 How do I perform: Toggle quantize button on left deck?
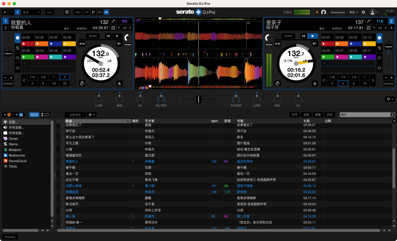point(82,44)
